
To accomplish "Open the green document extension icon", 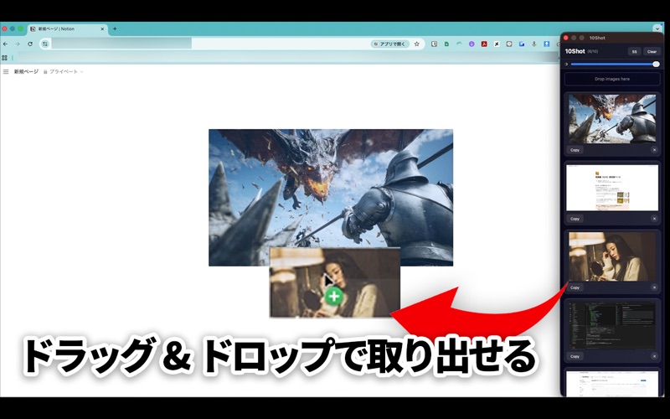I will (446, 44).
